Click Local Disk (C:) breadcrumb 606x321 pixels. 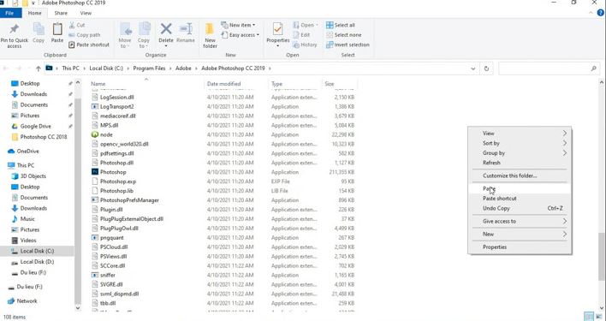tap(106, 68)
